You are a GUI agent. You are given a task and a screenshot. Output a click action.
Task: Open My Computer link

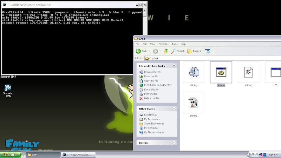151,128
